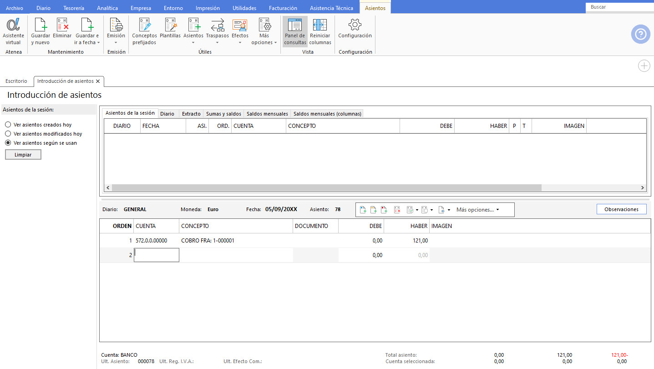
Task: Click copy list icon in entry toolbar
Action: 424,210
